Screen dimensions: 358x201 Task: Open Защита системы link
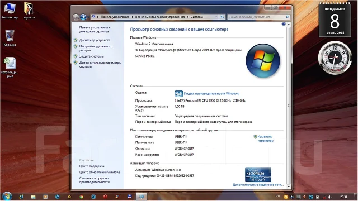point(91,56)
